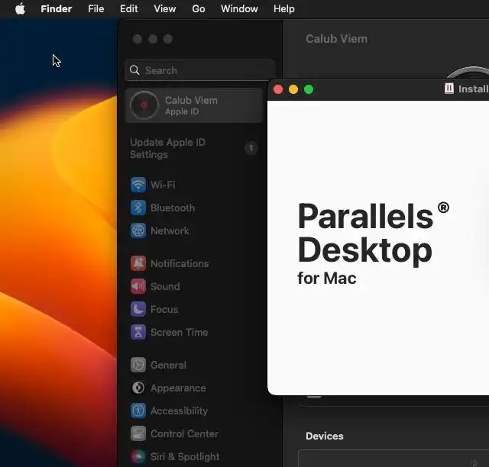Open the Finder menu
The width and height of the screenshot is (489, 467).
[x=56, y=8]
